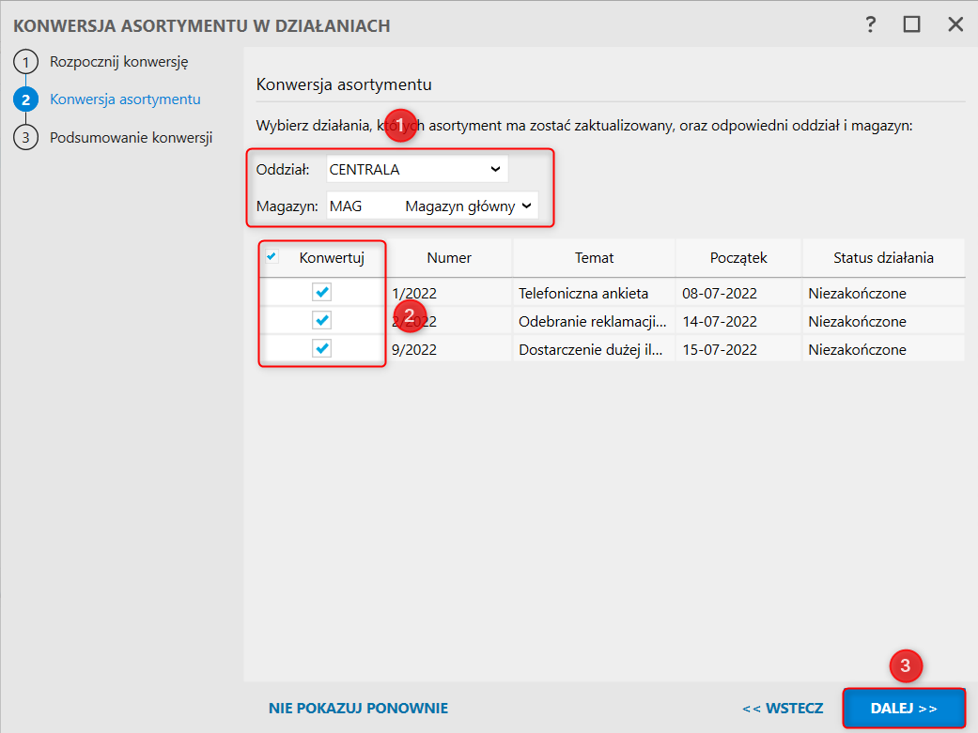Click step 1 circle icon

pyautogui.click(x=25, y=63)
